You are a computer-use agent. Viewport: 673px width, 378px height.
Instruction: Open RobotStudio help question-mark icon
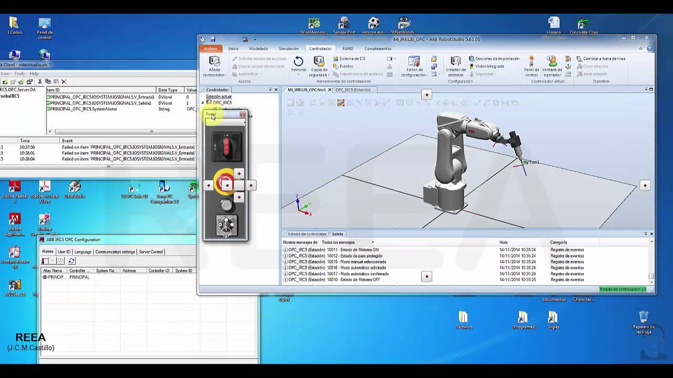pyautogui.click(x=650, y=48)
